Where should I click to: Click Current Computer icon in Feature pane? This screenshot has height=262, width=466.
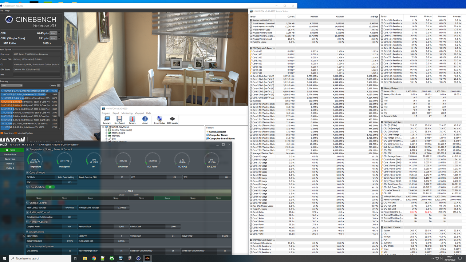point(208,132)
